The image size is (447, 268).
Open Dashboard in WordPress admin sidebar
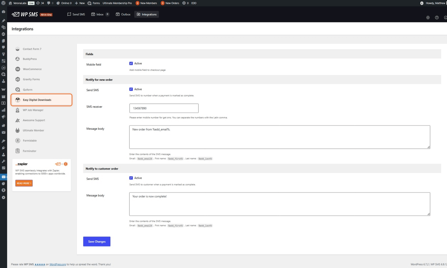pyautogui.click(x=4, y=12)
